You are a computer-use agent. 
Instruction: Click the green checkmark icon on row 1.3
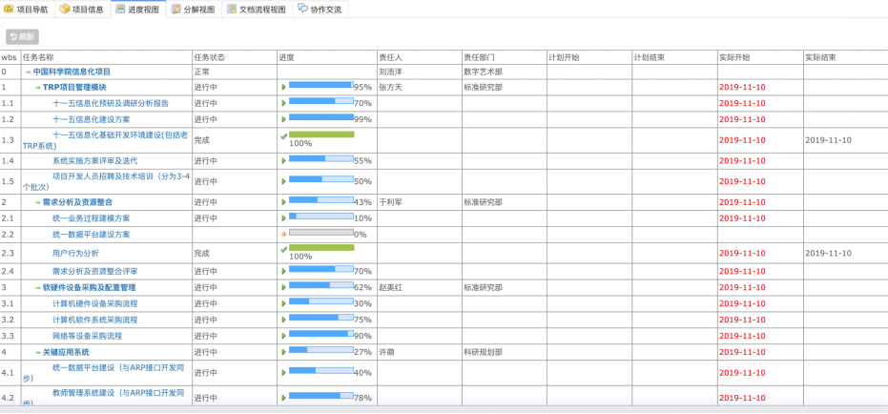click(x=284, y=135)
